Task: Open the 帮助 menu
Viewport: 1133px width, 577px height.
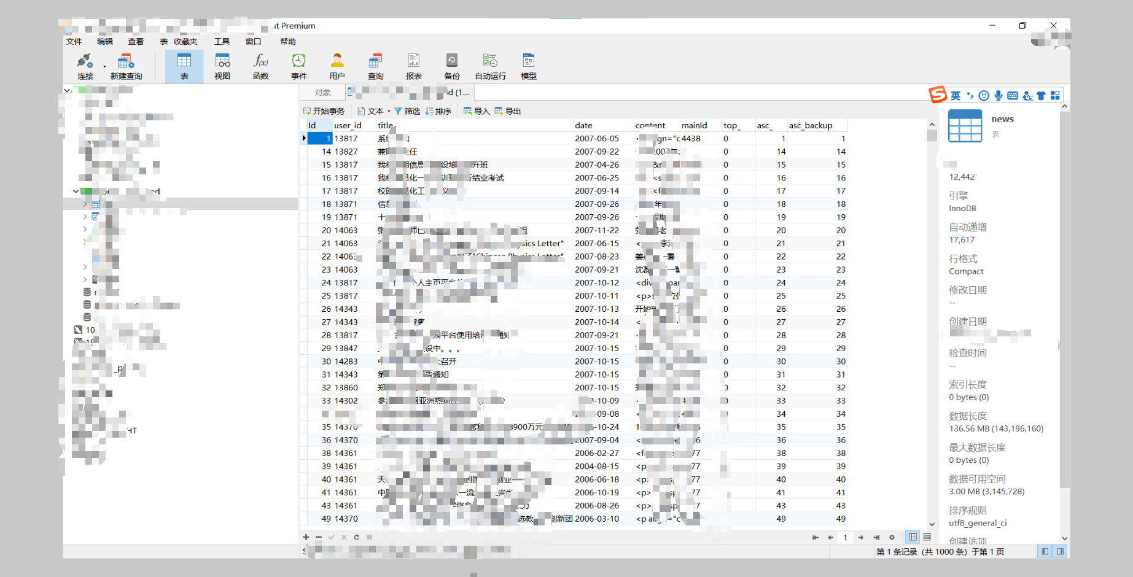Action: tap(287, 42)
